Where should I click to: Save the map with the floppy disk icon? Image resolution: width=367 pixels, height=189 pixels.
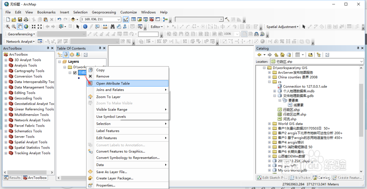click(20, 19)
